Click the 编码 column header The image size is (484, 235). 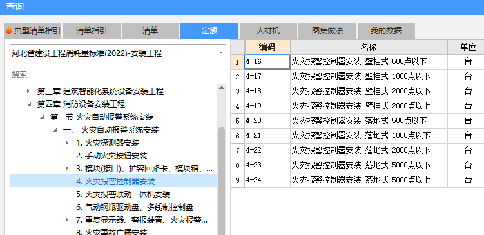click(267, 47)
